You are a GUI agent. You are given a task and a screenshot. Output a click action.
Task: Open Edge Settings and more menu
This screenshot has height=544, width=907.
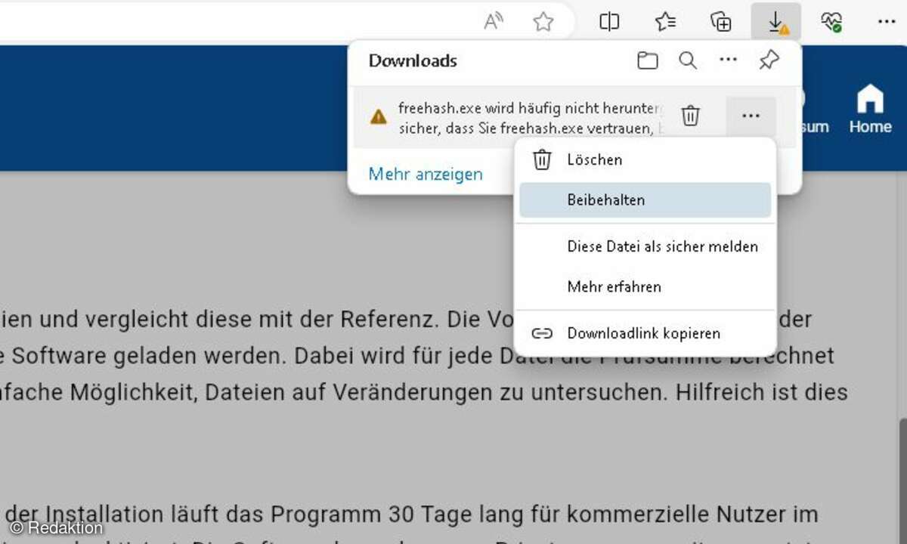[886, 22]
